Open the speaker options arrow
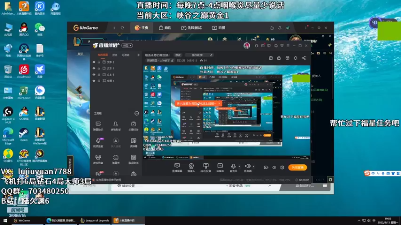The width and height of the screenshot is (401, 225). 254,167
